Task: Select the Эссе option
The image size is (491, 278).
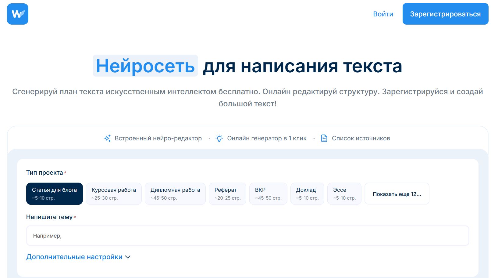Action: click(344, 194)
